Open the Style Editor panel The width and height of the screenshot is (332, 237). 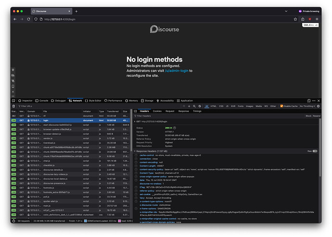93,101
